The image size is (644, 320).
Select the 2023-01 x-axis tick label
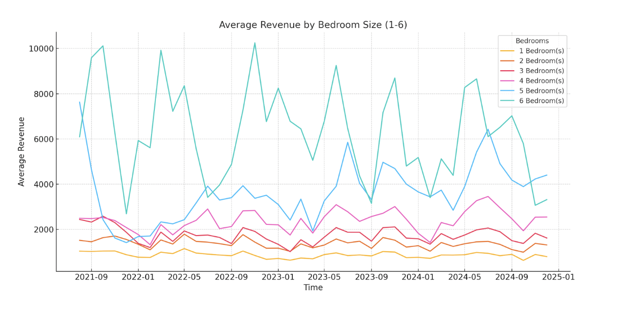[x=278, y=277]
